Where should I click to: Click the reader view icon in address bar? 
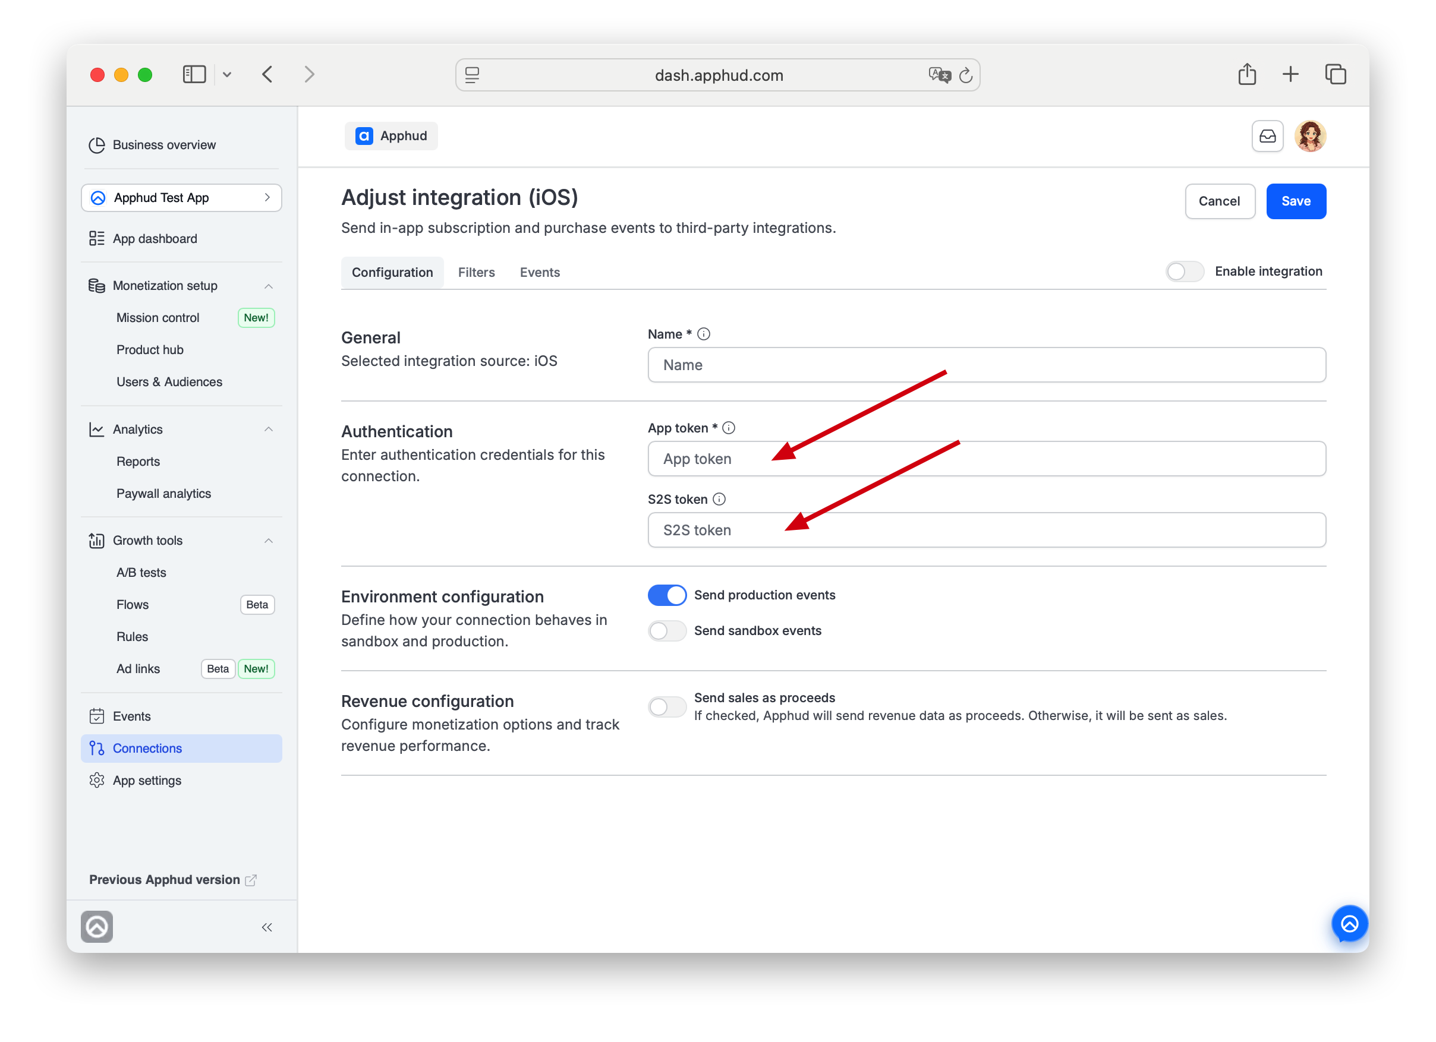(x=473, y=75)
